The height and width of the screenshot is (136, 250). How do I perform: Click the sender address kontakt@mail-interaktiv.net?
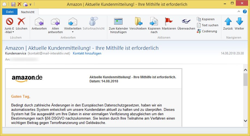(49, 53)
